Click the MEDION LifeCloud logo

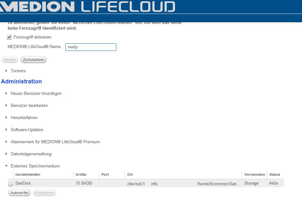click(88, 7)
